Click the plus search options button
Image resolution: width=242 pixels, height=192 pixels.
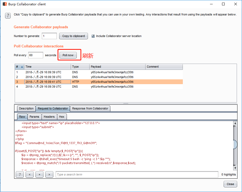(39, 174)
